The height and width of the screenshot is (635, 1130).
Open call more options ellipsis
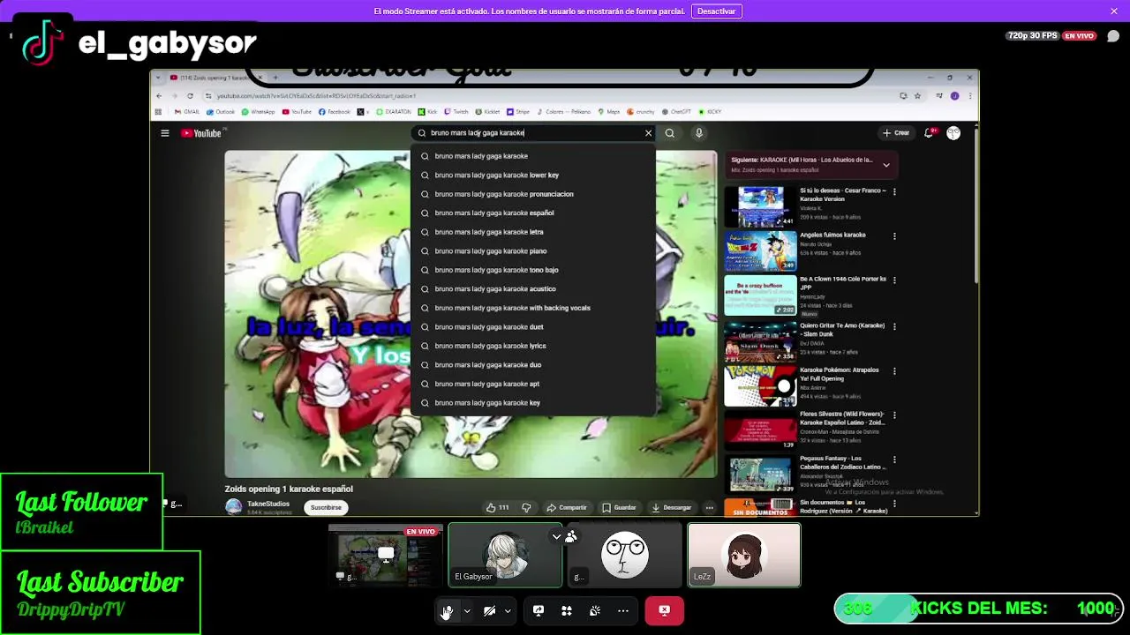pos(623,610)
